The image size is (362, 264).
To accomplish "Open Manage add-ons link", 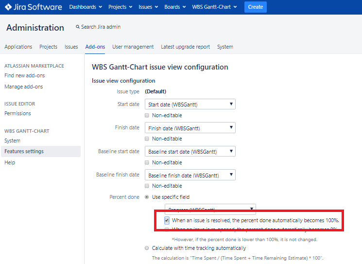I will (x=23, y=87).
